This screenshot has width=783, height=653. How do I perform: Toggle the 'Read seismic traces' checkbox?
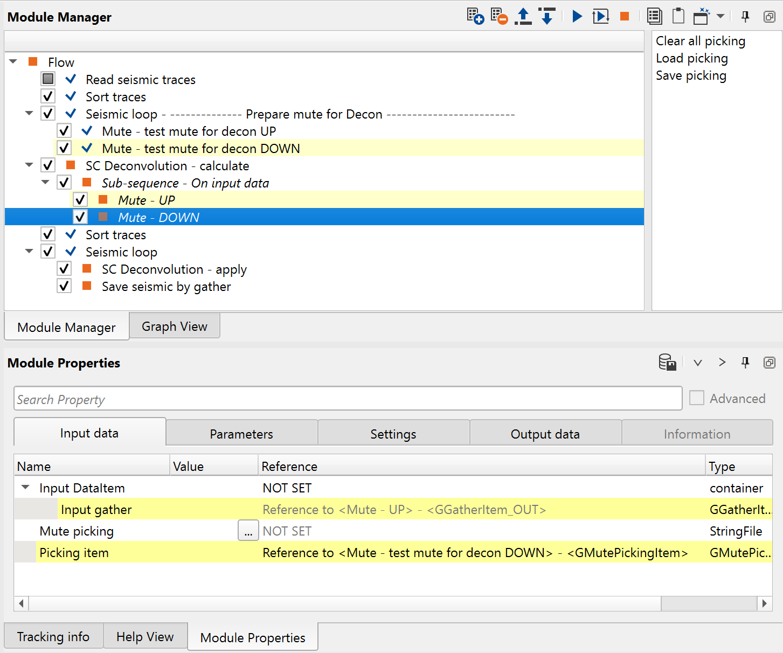(x=48, y=79)
